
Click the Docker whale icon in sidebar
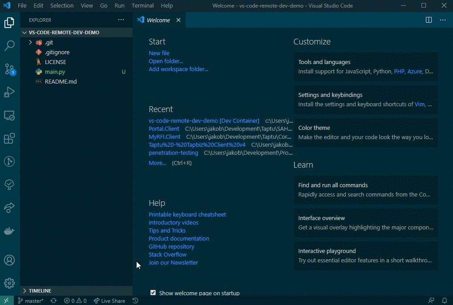pyautogui.click(x=9, y=231)
